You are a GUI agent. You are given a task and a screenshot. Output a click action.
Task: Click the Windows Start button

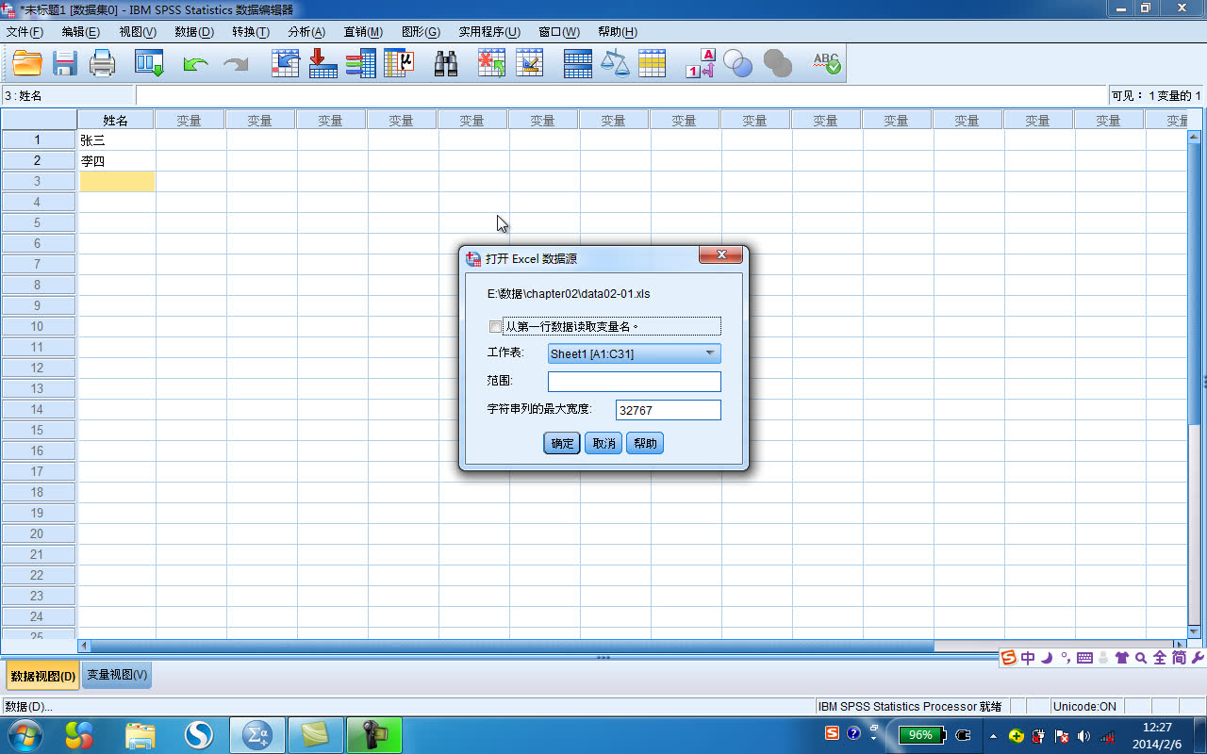coord(24,734)
